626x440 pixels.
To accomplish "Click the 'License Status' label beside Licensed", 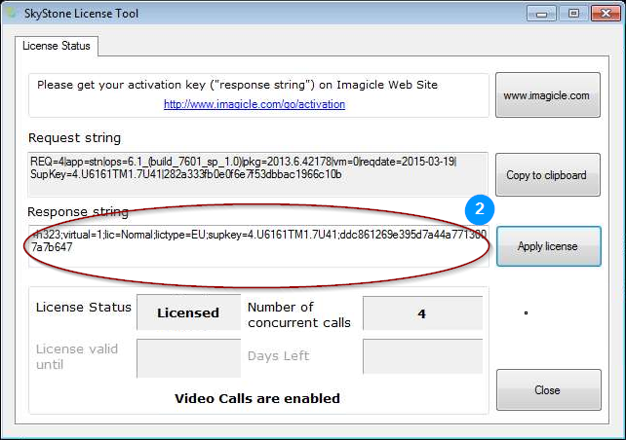I will click(84, 308).
